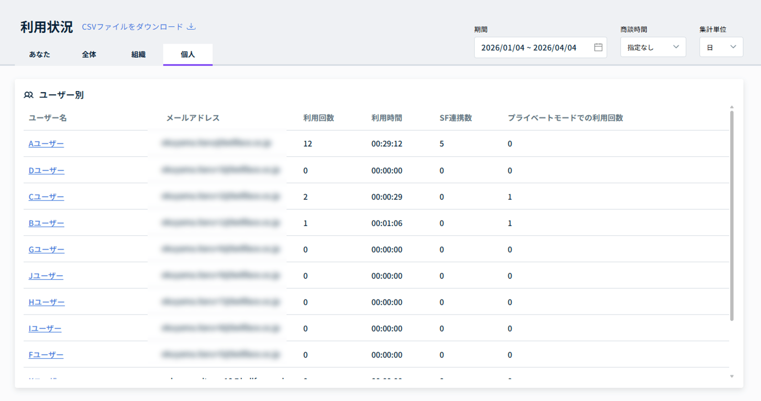Click the 利用回数 column header
The image size is (761, 401).
pos(318,118)
